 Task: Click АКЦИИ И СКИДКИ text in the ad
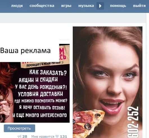tap(38, 80)
